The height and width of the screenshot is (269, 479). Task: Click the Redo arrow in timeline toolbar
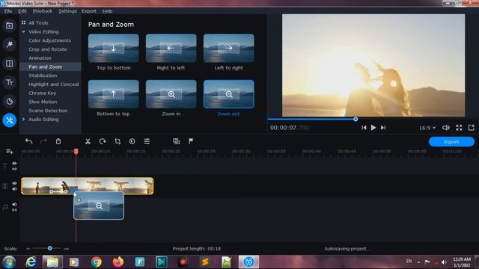[43, 141]
